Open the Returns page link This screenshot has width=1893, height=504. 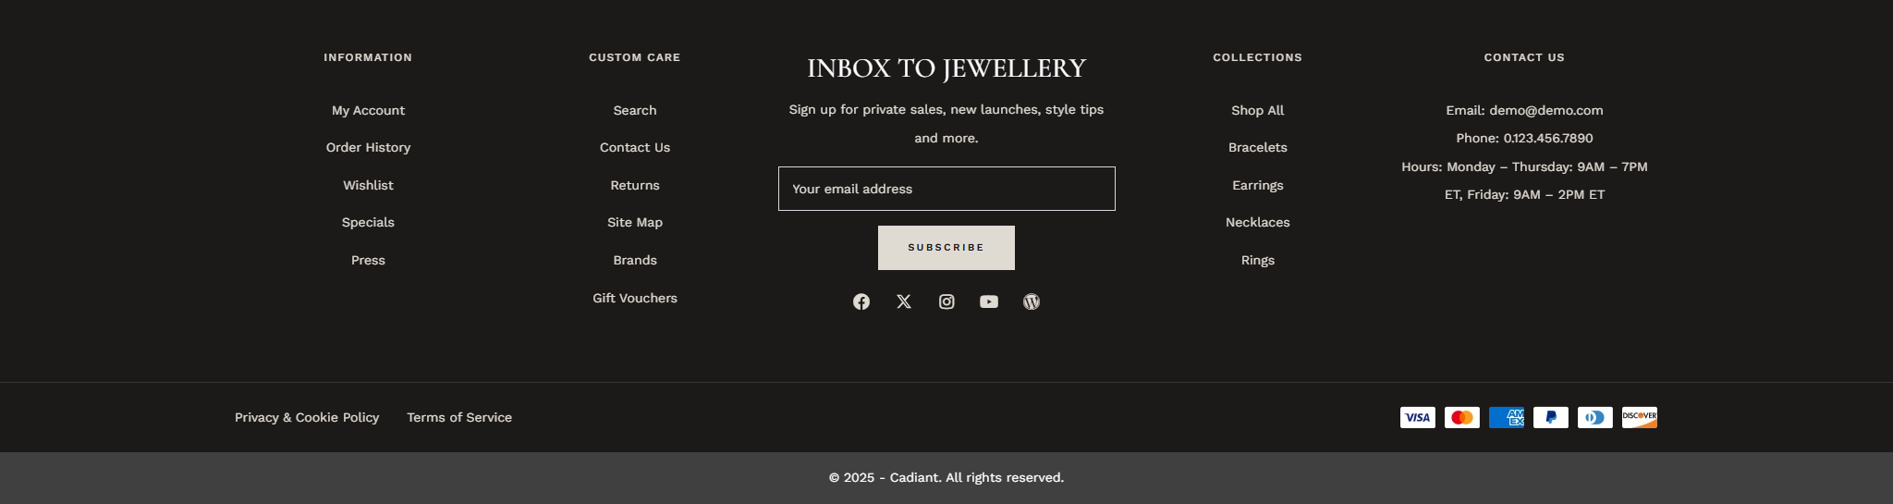635,185
